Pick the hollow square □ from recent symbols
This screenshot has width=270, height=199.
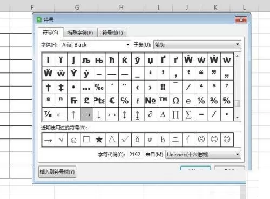(x=86, y=140)
